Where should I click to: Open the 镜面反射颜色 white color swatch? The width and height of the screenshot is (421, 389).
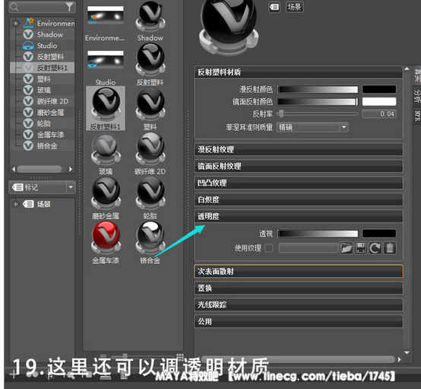(379, 102)
